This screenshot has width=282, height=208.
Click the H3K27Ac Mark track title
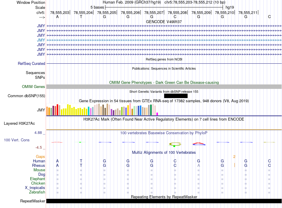coord(164,119)
